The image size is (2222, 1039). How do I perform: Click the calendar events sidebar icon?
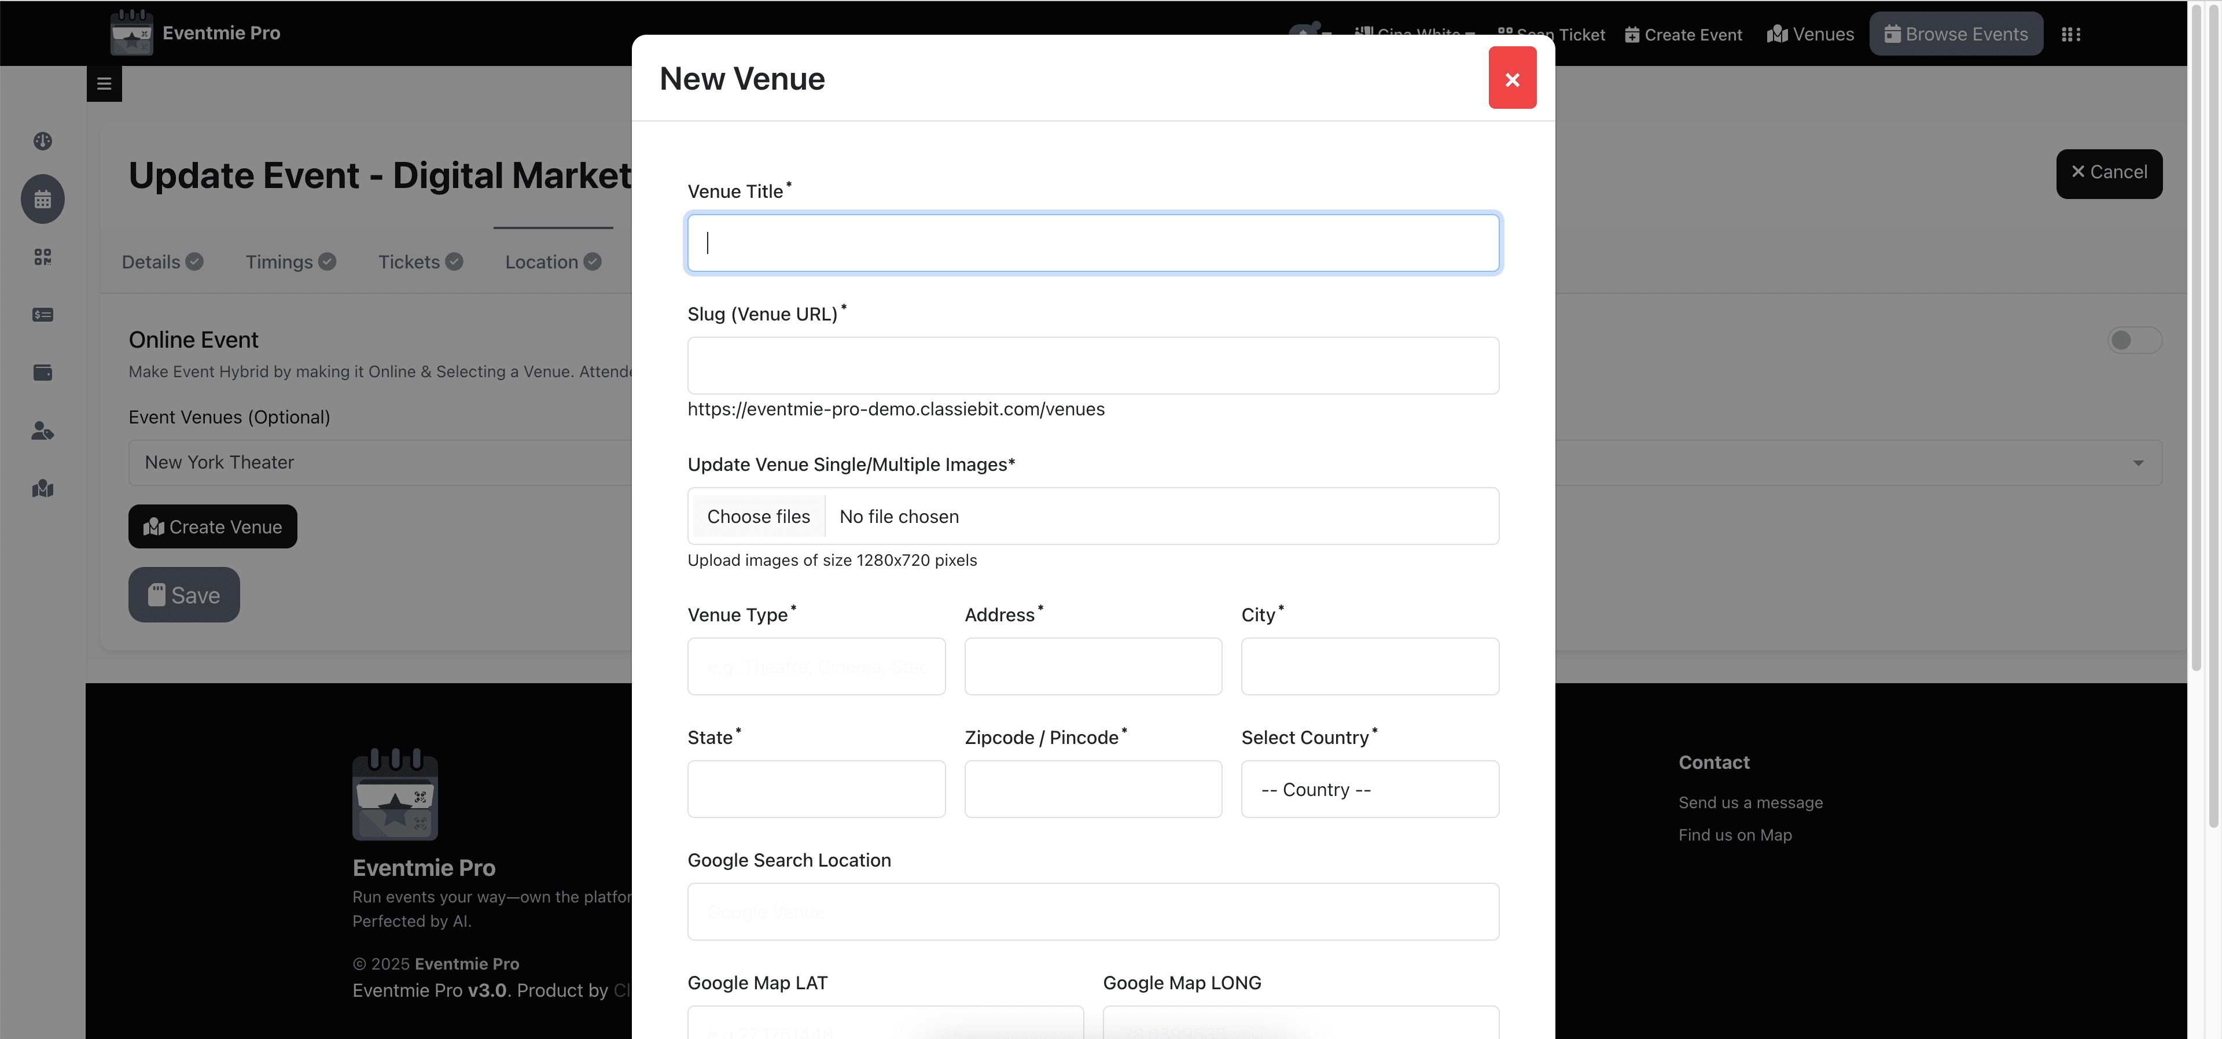pos(42,200)
